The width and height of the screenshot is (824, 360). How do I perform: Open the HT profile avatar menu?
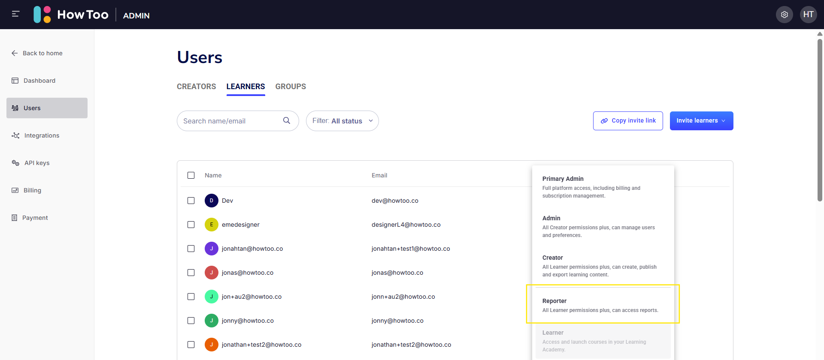(x=809, y=15)
